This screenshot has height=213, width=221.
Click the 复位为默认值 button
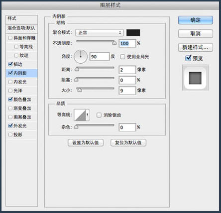click(x=128, y=143)
